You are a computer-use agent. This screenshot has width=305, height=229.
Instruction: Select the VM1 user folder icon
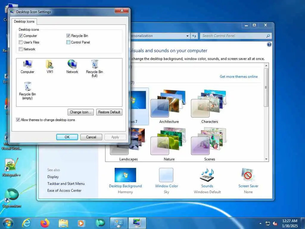pyautogui.click(x=50, y=66)
